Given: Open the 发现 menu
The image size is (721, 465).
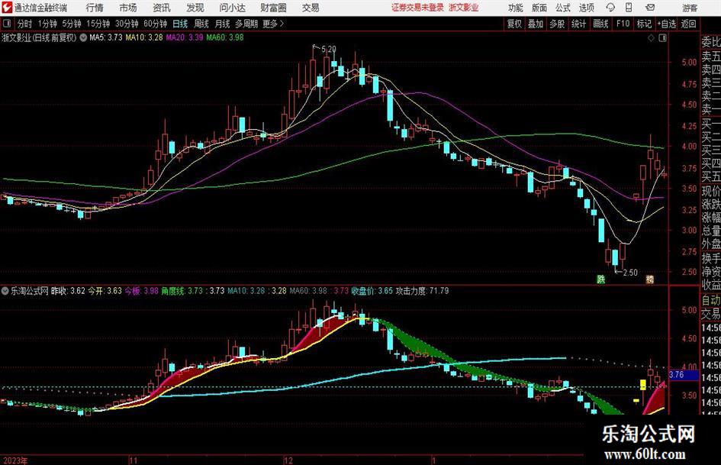Looking at the screenshot, I should pyautogui.click(x=195, y=8).
